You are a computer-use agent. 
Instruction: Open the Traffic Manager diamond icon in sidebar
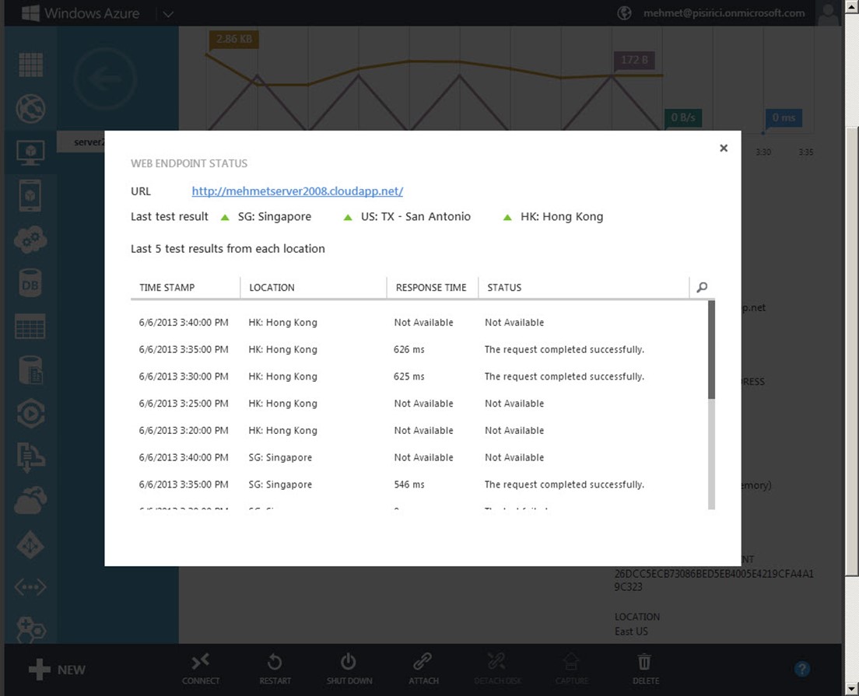coord(30,544)
